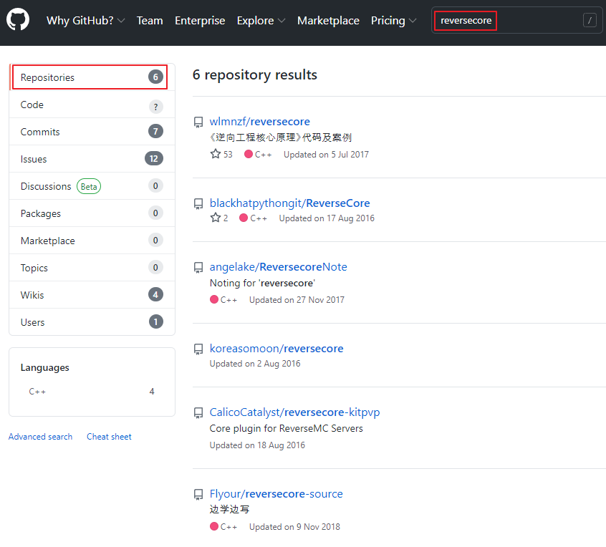Screen dimensions: 606x547
Task: Click repo icon beside koreasomoon/reversecore
Action: tap(198, 349)
